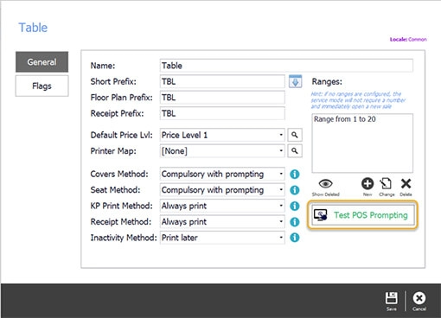The height and width of the screenshot is (318, 441).
Task: Show info for Seat Method
Action: [294, 190]
